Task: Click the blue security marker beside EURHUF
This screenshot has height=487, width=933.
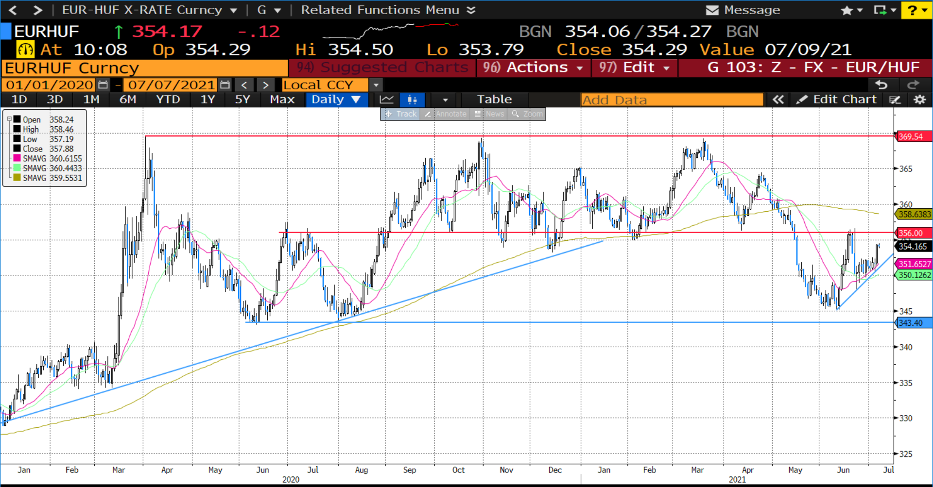Action: (6, 31)
